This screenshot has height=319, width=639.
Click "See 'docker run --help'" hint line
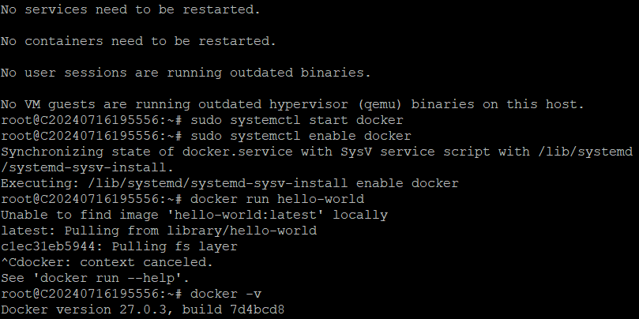click(95, 278)
